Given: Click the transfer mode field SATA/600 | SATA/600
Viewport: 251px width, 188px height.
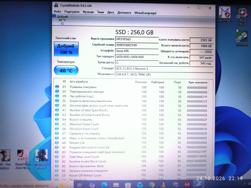Looking at the screenshot, I should point(137,57).
